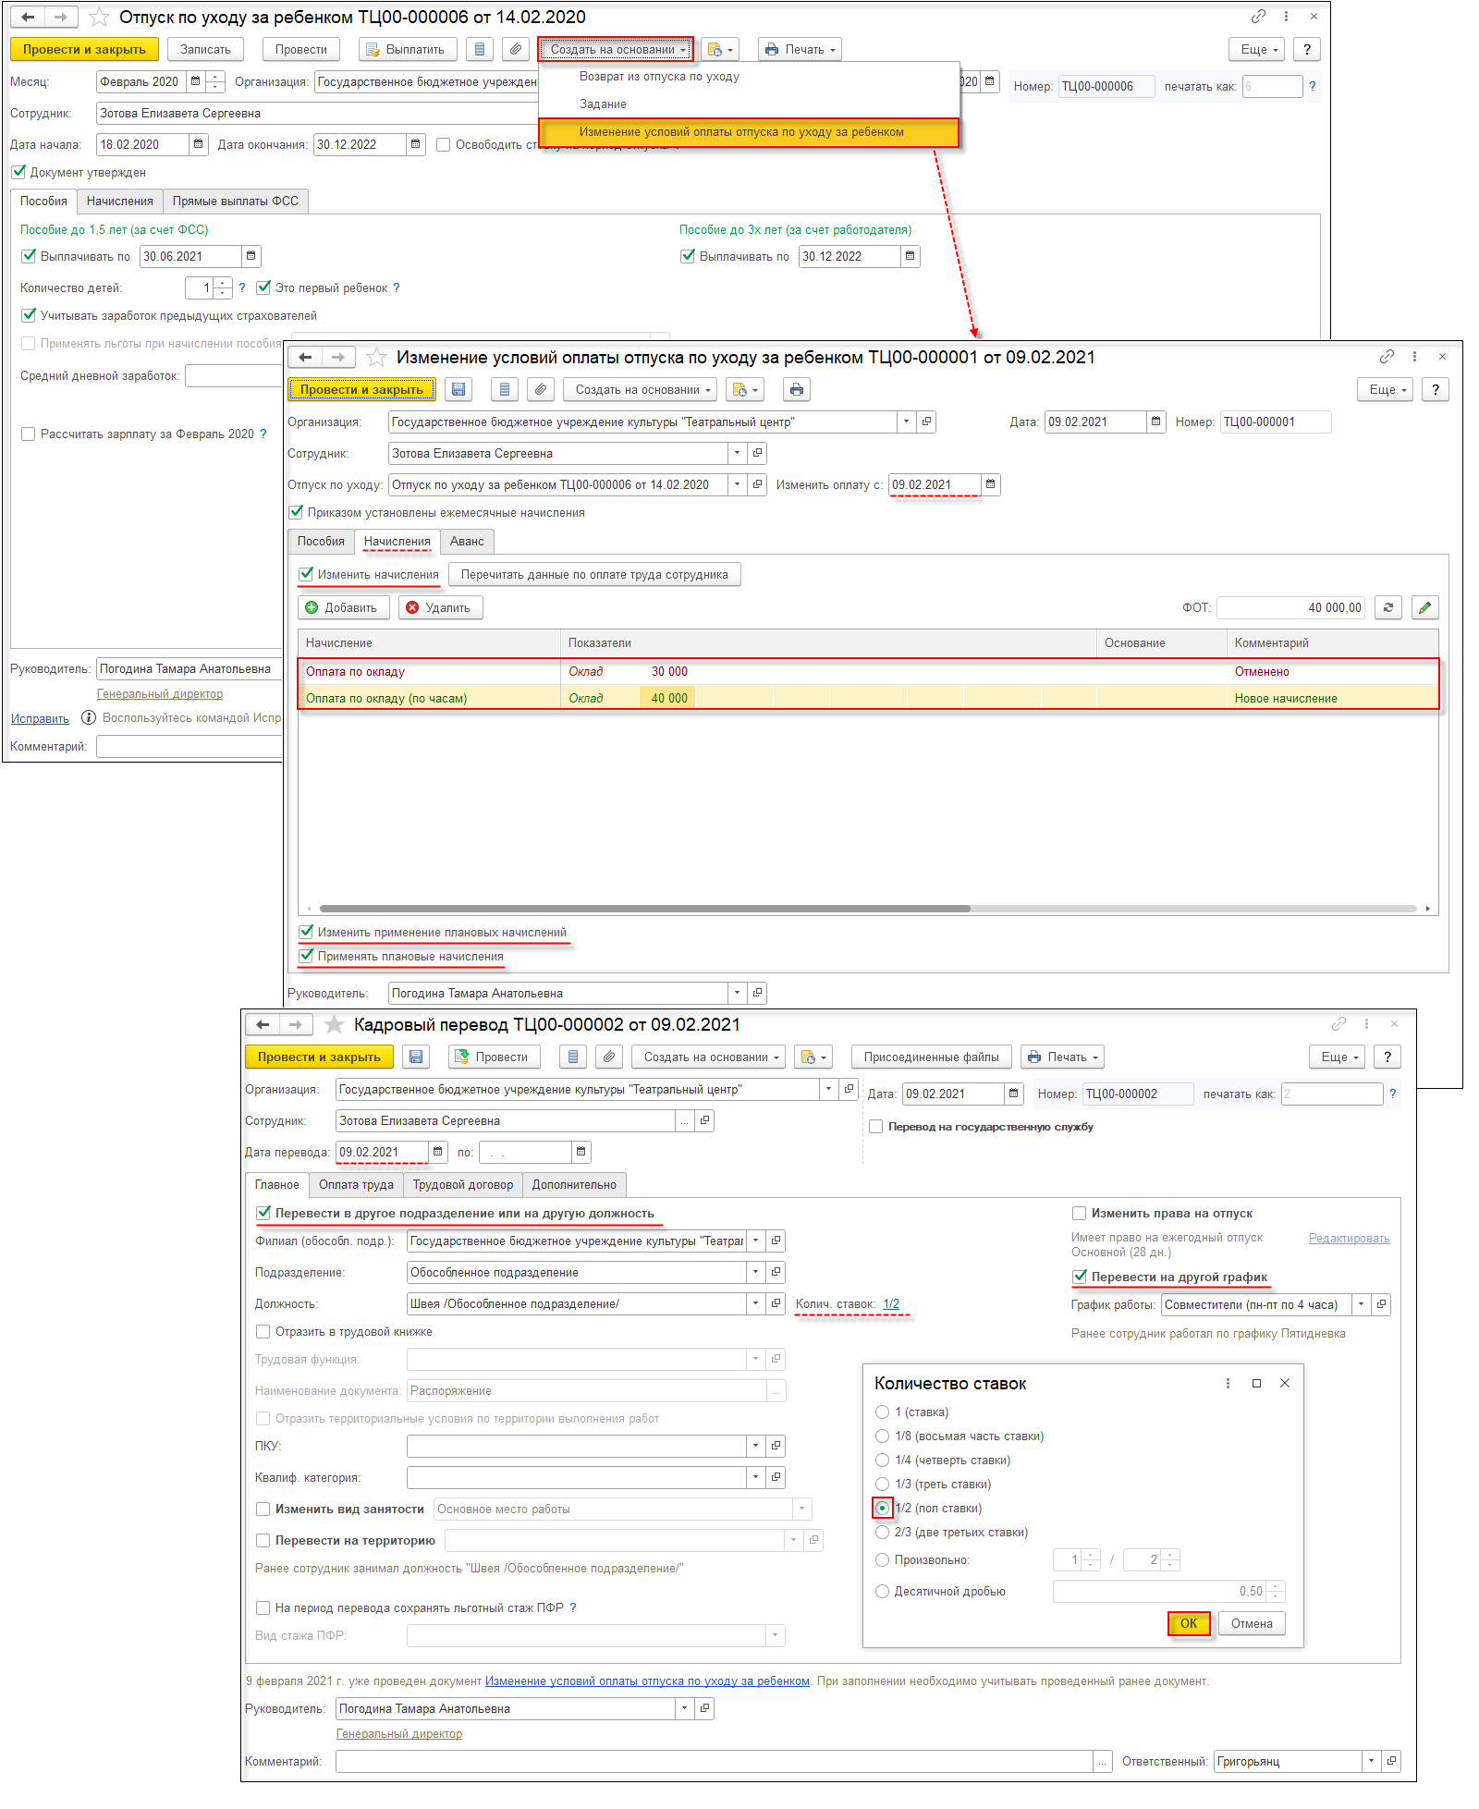
Task: Confirm Количество ставок with ОК
Action: (1189, 1623)
